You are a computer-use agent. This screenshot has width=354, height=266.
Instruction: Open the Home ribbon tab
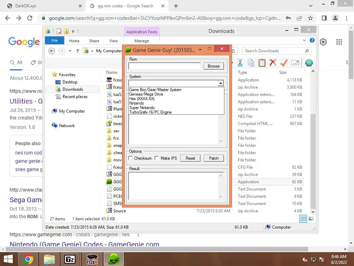pyautogui.click(x=74, y=41)
